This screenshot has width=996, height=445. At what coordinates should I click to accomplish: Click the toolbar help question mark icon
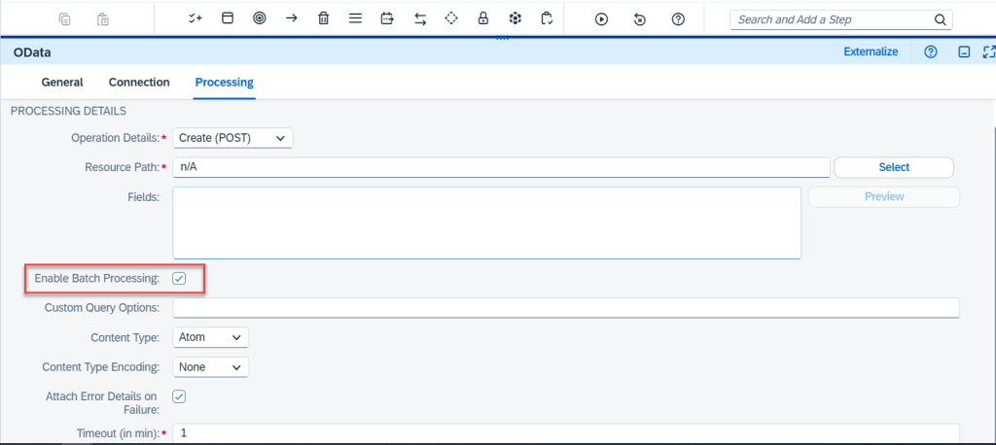coord(679,18)
